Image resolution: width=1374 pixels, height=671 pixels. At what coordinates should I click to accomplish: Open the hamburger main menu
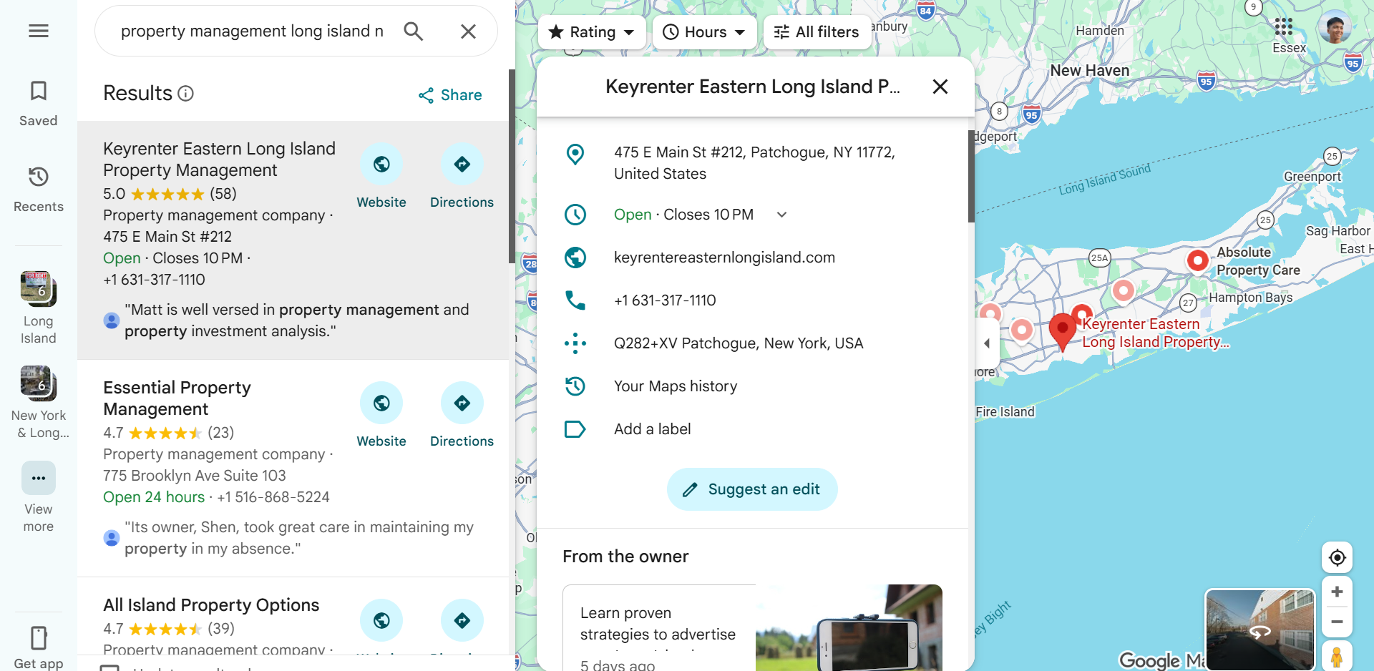[39, 31]
